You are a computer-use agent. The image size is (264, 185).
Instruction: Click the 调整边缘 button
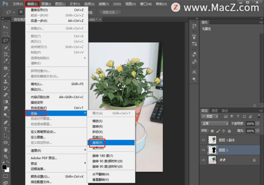[110, 12]
